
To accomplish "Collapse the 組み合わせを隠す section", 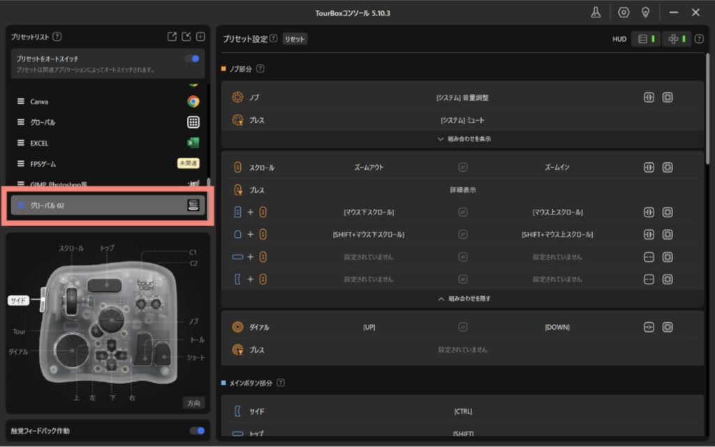I will (x=463, y=298).
